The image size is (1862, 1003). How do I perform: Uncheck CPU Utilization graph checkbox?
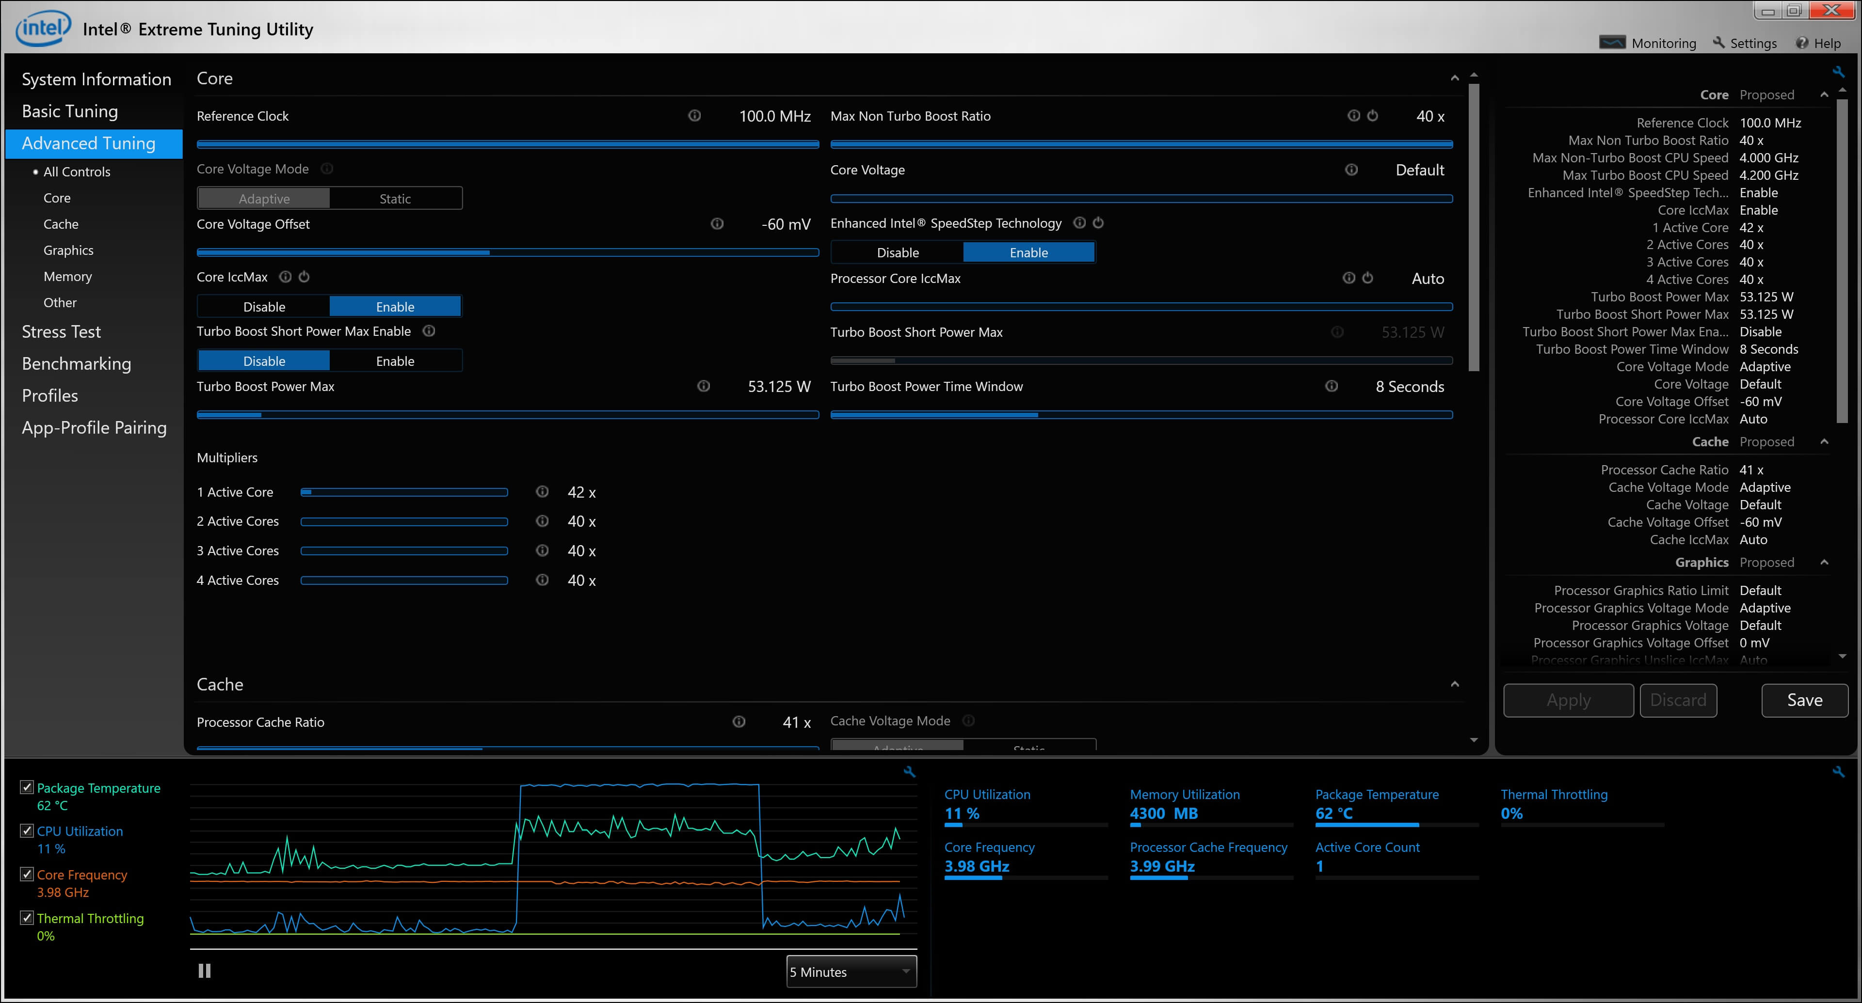[27, 831]
